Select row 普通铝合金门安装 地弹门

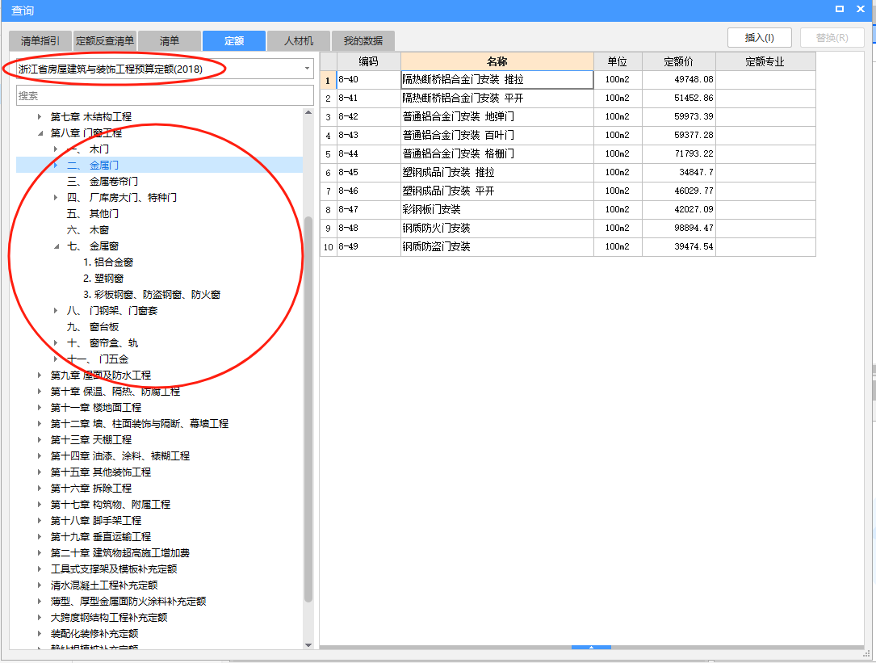[x=568, y=117]
